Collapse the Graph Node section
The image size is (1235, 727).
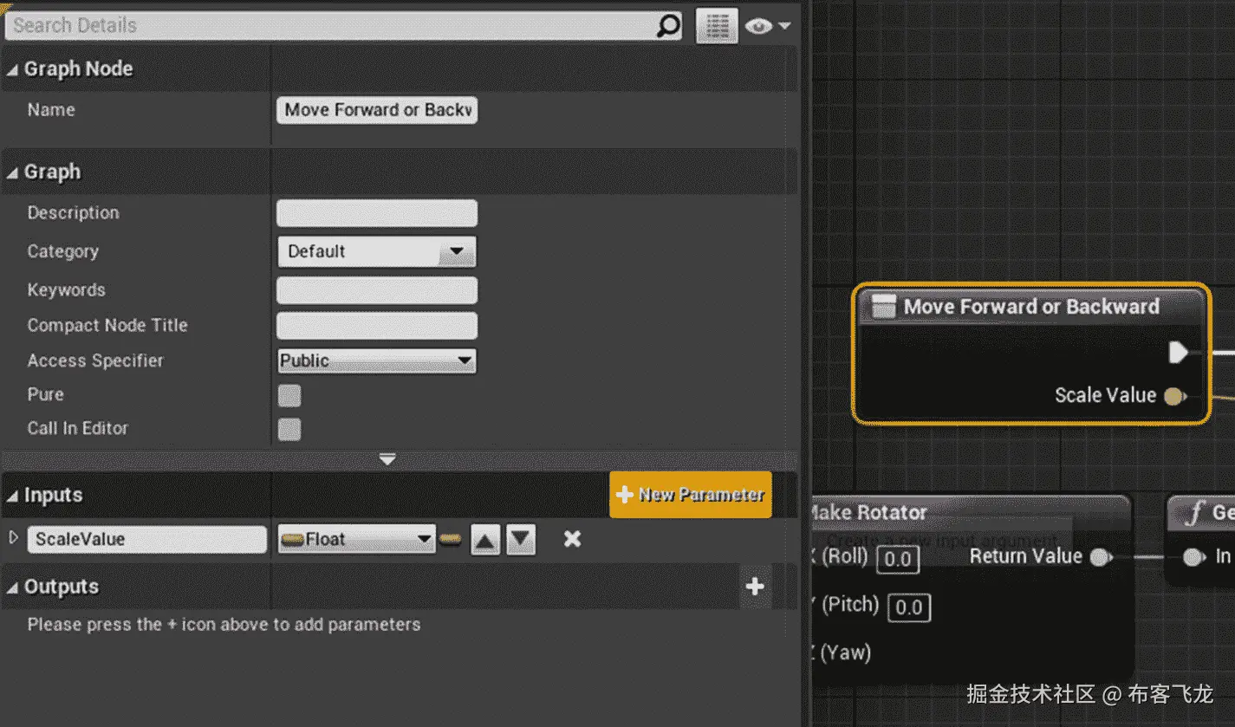click(12, 69)
